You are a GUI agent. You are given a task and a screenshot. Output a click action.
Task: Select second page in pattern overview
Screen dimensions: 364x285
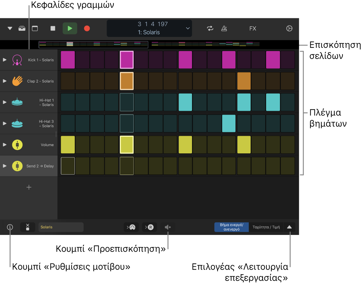[205, 44]
